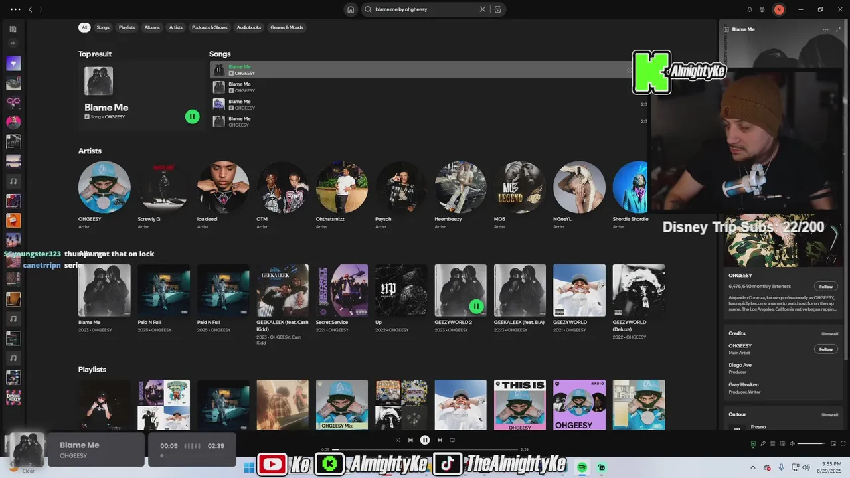Go back with the left arrow
The height and width of the screenshot is (478, 850).
(x=30, y=9)
